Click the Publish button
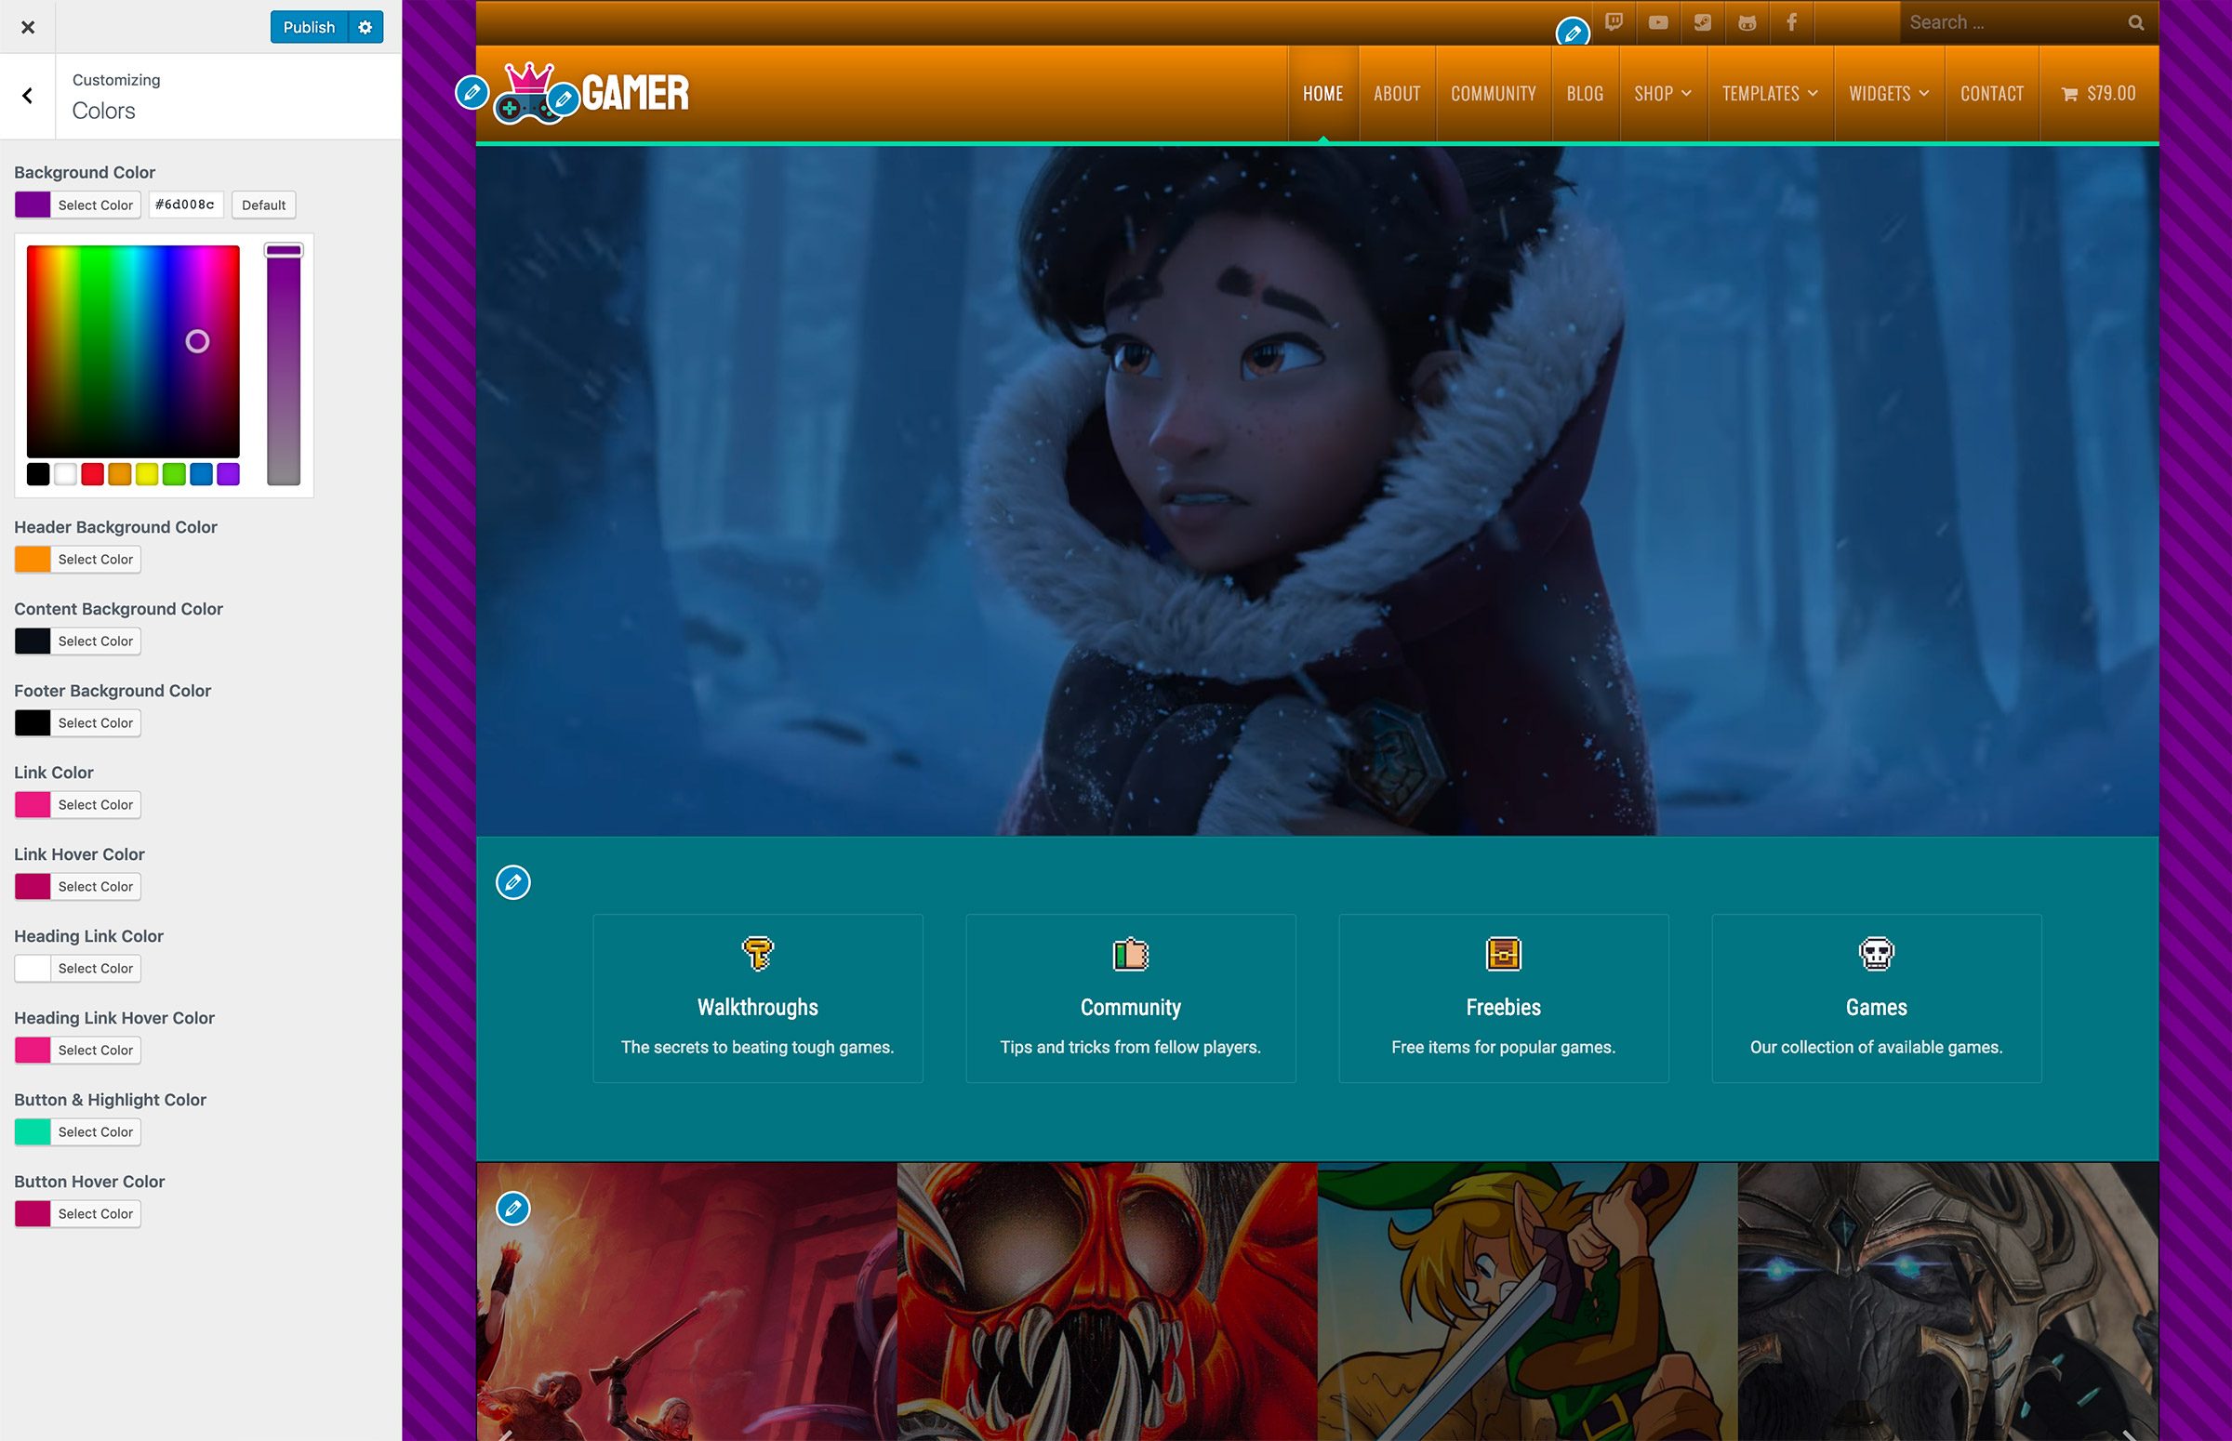 (309, 27)
